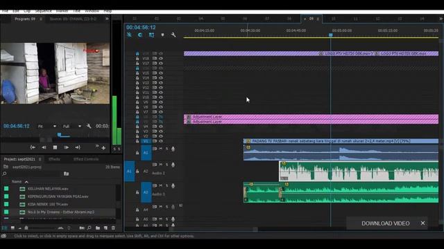The image size is (444, 249).
Task: Enable voice-over record on track A1
Action: [173, 149]
